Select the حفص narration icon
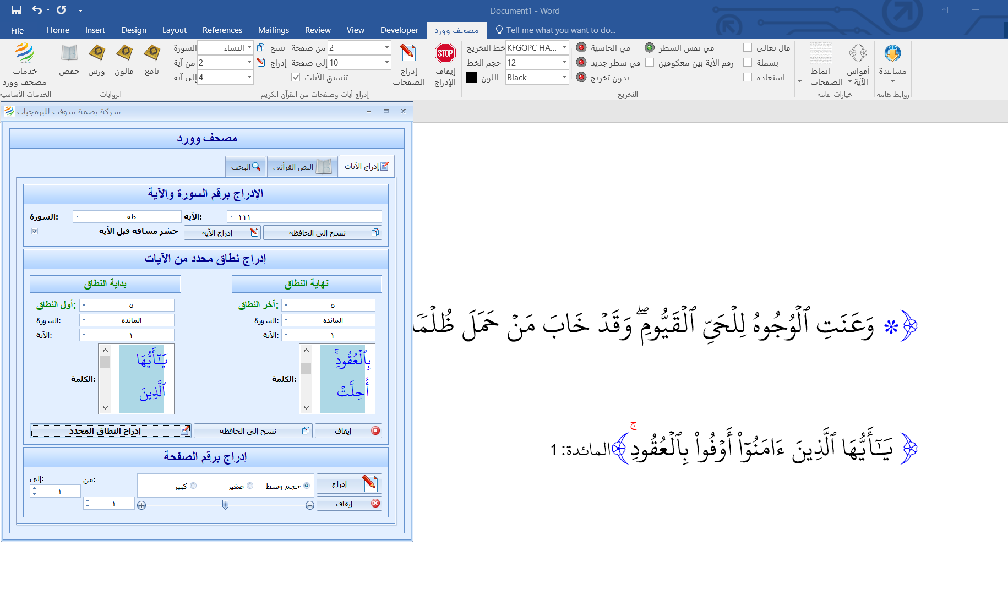 (69, 53)
